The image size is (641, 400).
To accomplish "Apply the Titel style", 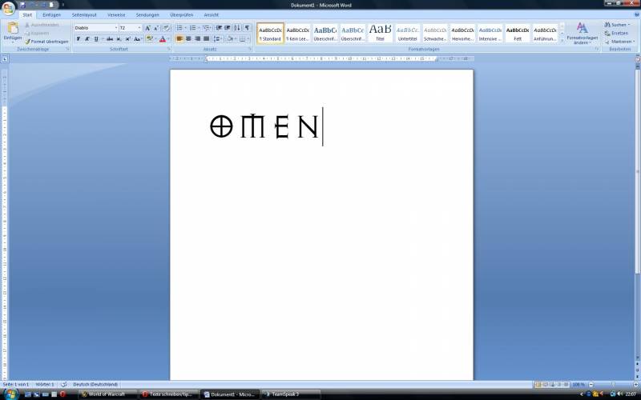I will (380, 33).
